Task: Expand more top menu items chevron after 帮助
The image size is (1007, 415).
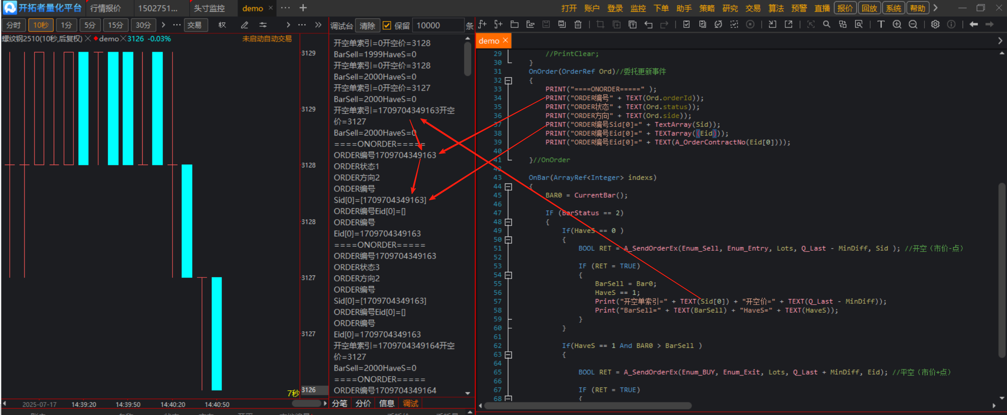Action: 936,8
